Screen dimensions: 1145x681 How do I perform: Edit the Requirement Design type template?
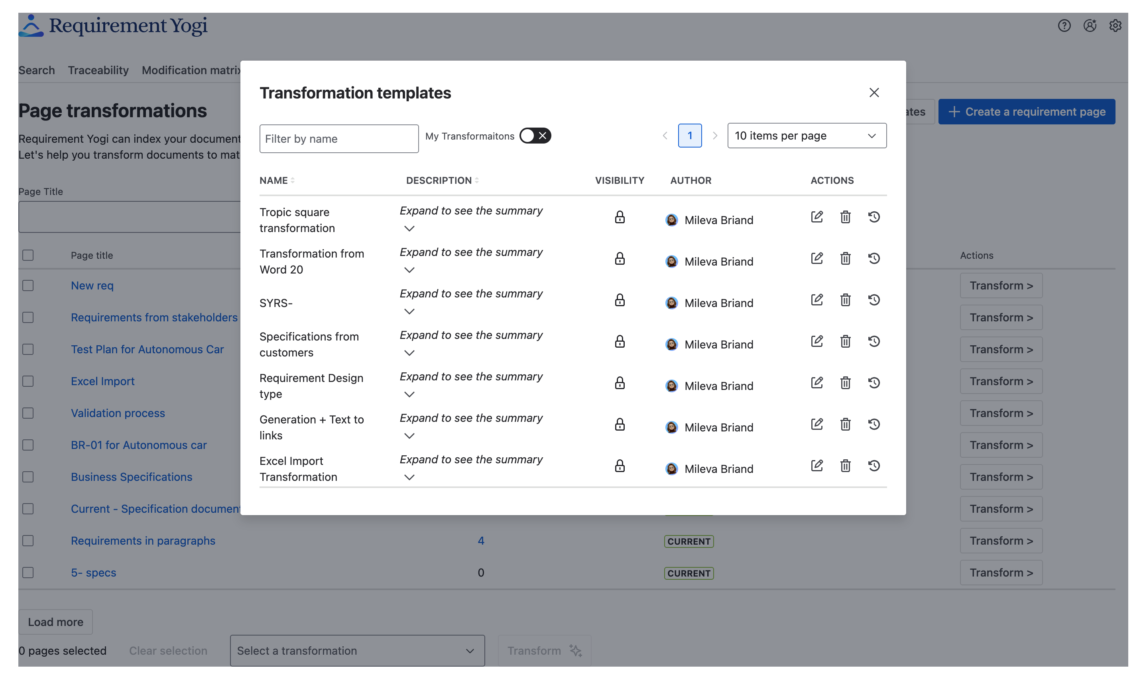point(816,383)
